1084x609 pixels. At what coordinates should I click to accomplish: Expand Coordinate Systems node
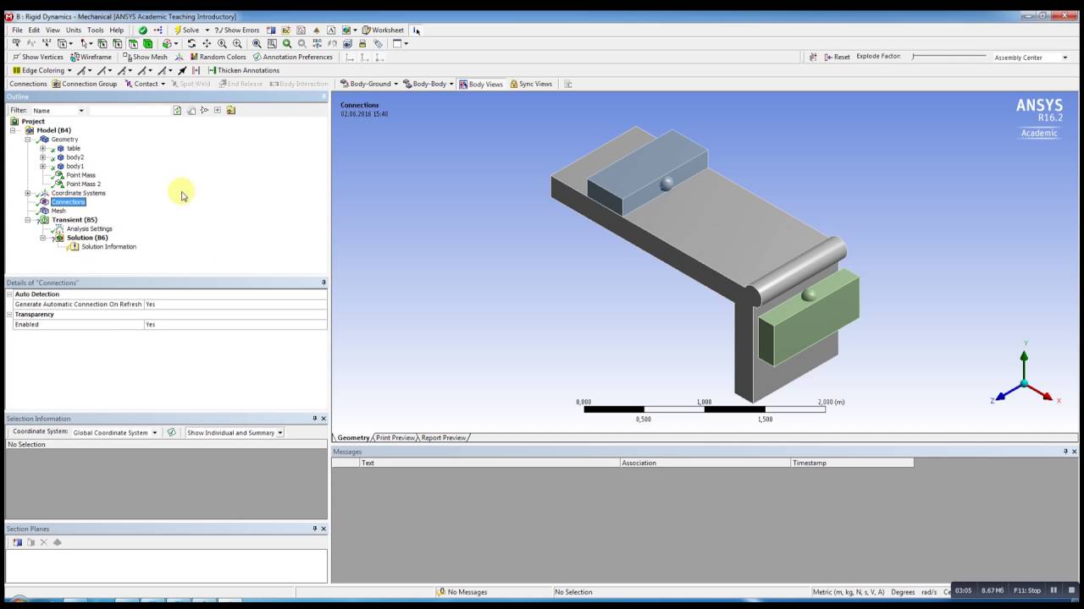tap(27, 193)
